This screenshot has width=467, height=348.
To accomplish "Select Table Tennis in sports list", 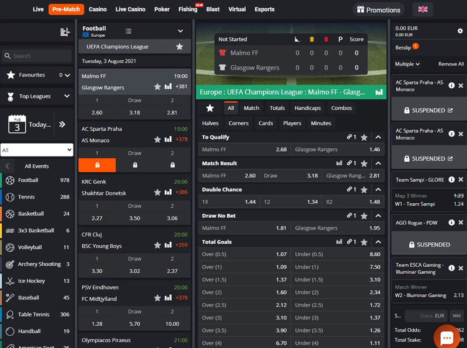I will pos(37,314).
